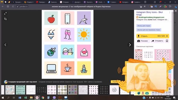Click the IQ extension icon

(x=156, y=7)
